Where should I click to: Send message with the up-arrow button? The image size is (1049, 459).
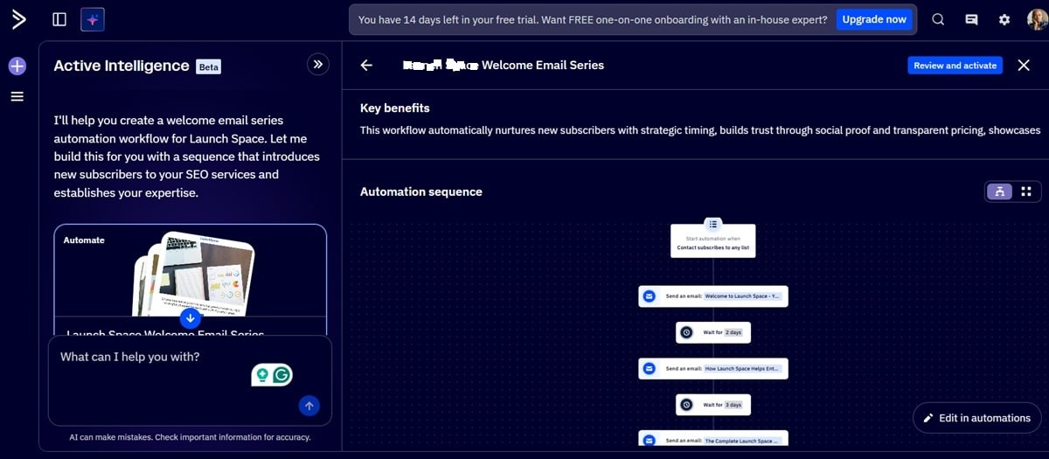309,406
